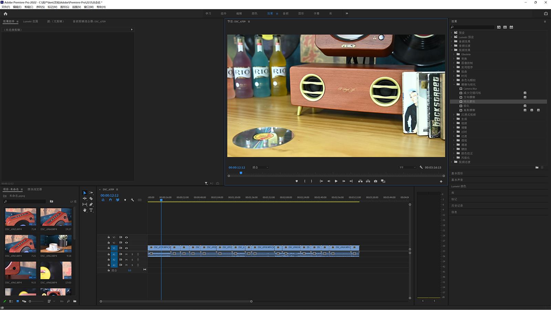The height and width of the screenshot is (310, 551).
Task: Switch to the 媒体浏览器 tab
Action: tap(34, 189)
